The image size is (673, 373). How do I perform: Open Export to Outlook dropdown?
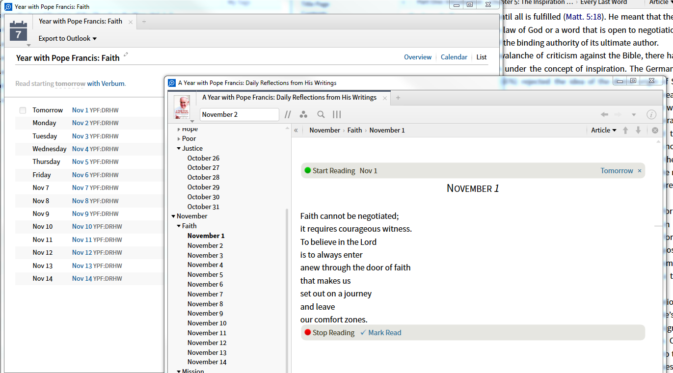68,38
